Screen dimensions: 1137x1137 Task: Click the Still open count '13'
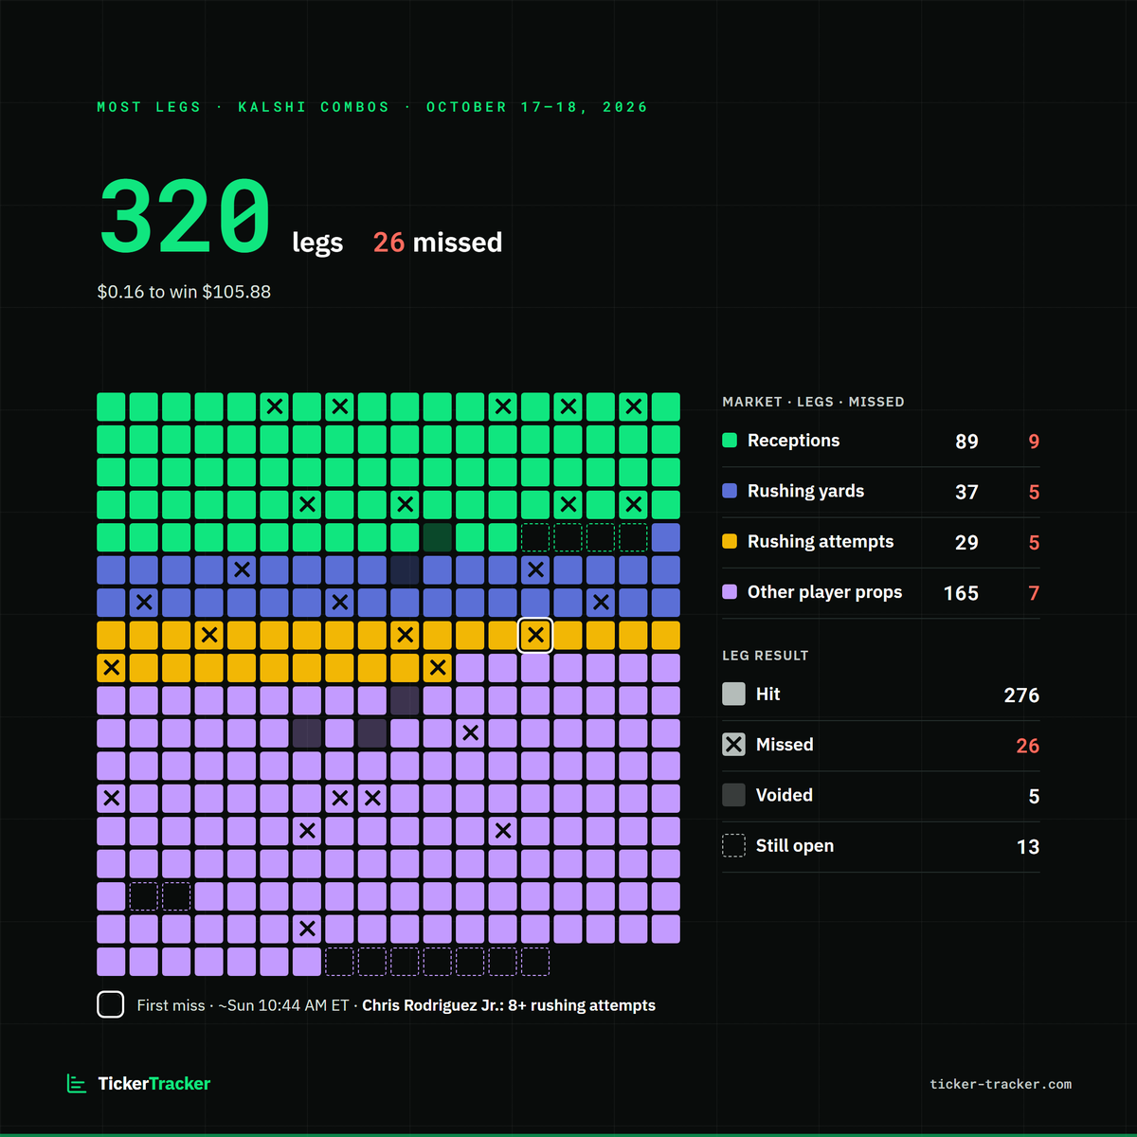(x=1028, y=847)
